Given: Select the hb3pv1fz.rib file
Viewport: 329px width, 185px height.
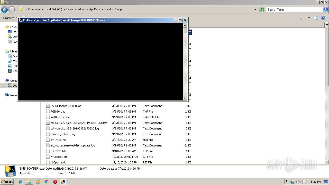Looking at the screenshot, I should [x=58, y=162].
